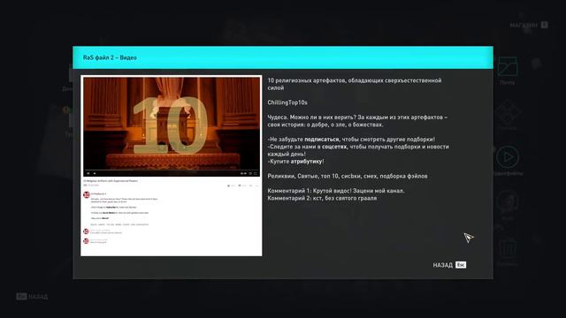
Task: Select the round globe icon above the trash
Action: tap(508, 202)
